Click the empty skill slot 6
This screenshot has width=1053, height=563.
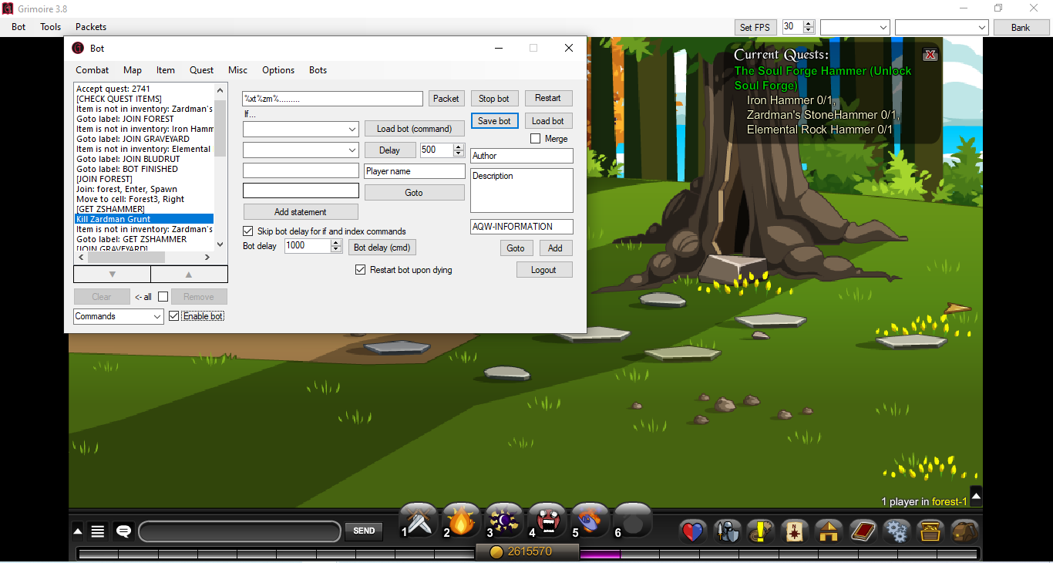tap(633, 521)
